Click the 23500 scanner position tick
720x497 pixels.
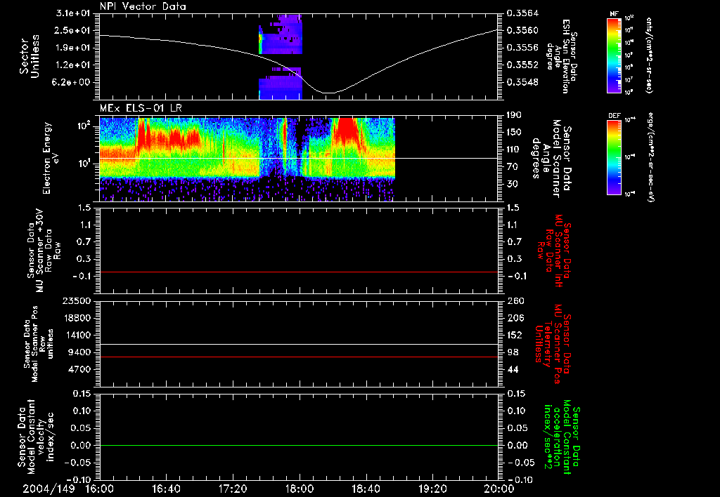(77, 300)
